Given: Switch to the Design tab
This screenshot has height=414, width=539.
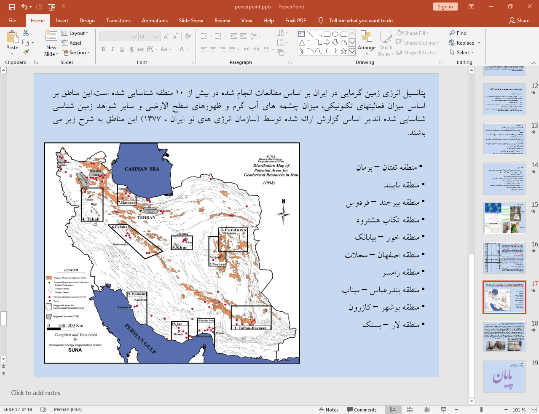Looking at the screenshot, I should point(87,20).
